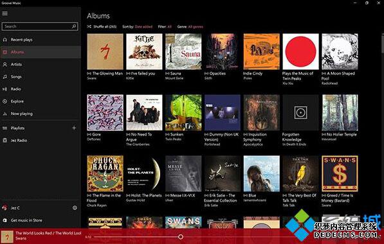Click the Shuffle all icon

(89, 27)
